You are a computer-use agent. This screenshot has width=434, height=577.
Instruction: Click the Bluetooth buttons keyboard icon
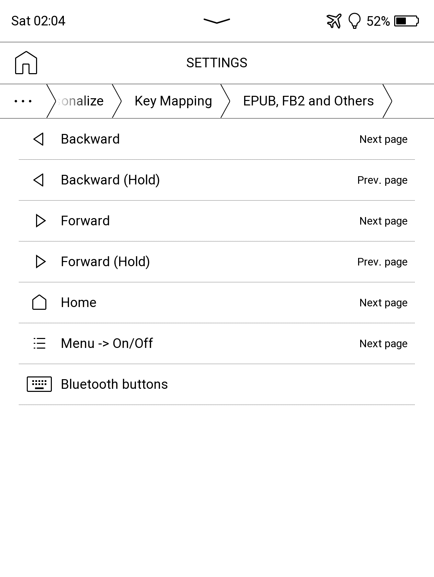tap(39, 384)
